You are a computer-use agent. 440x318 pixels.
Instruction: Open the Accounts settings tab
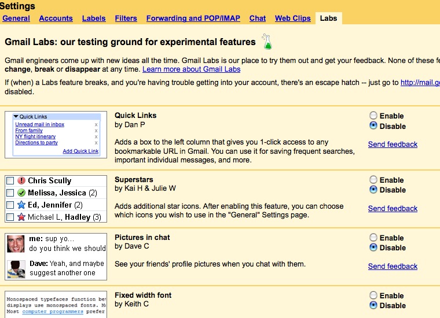(56, 18)
